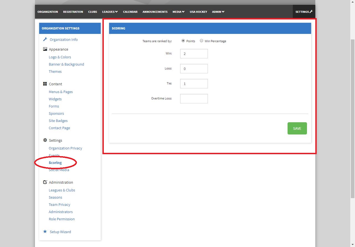Click the wrench icon in top Settings

tap(311, 12)
